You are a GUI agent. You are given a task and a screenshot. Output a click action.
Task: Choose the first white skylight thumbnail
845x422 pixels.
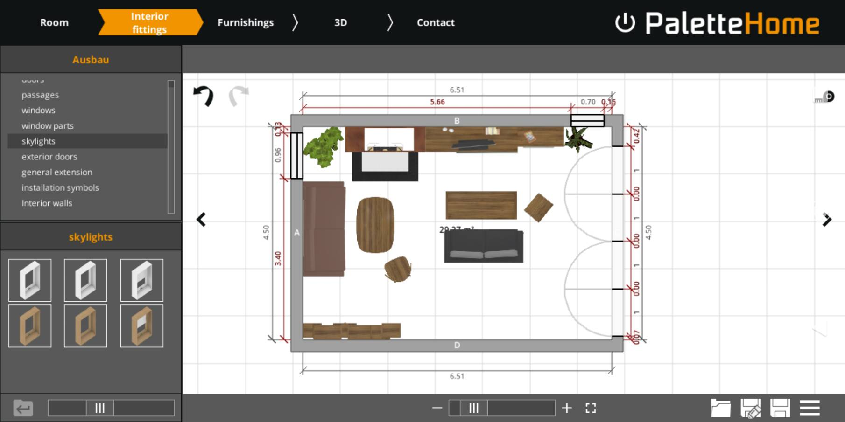(x=30, y=280)
